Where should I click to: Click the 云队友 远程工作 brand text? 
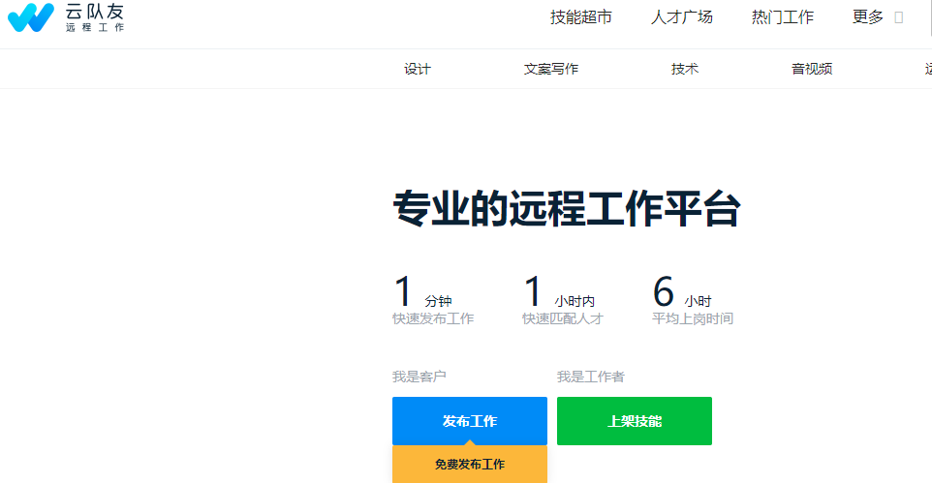[x=95, y=17]
